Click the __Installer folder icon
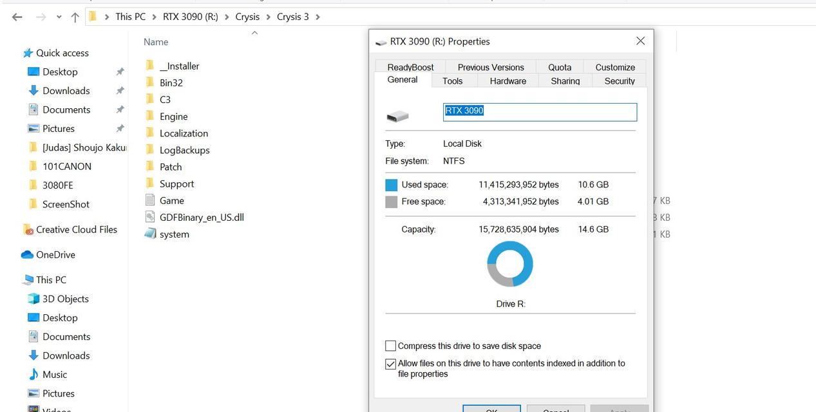 pos(150,66)
